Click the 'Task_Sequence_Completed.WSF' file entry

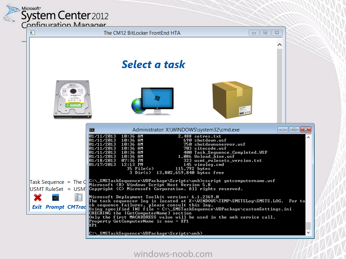tap(231, 152)
